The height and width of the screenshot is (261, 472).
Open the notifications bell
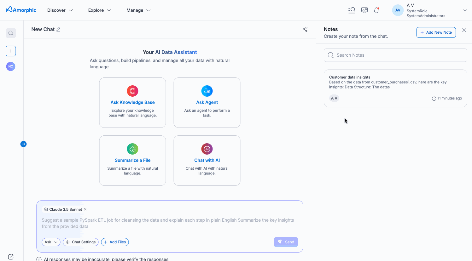(376, 10)
